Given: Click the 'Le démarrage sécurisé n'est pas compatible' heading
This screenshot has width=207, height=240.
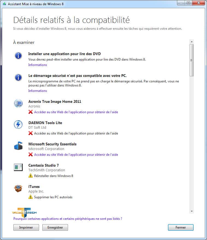Looking at the screenshot, I should 78,76.
